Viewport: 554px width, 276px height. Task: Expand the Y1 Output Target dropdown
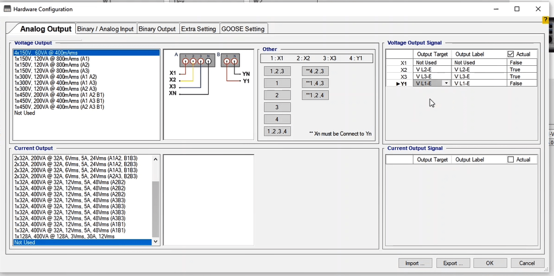tap(446, 83)
